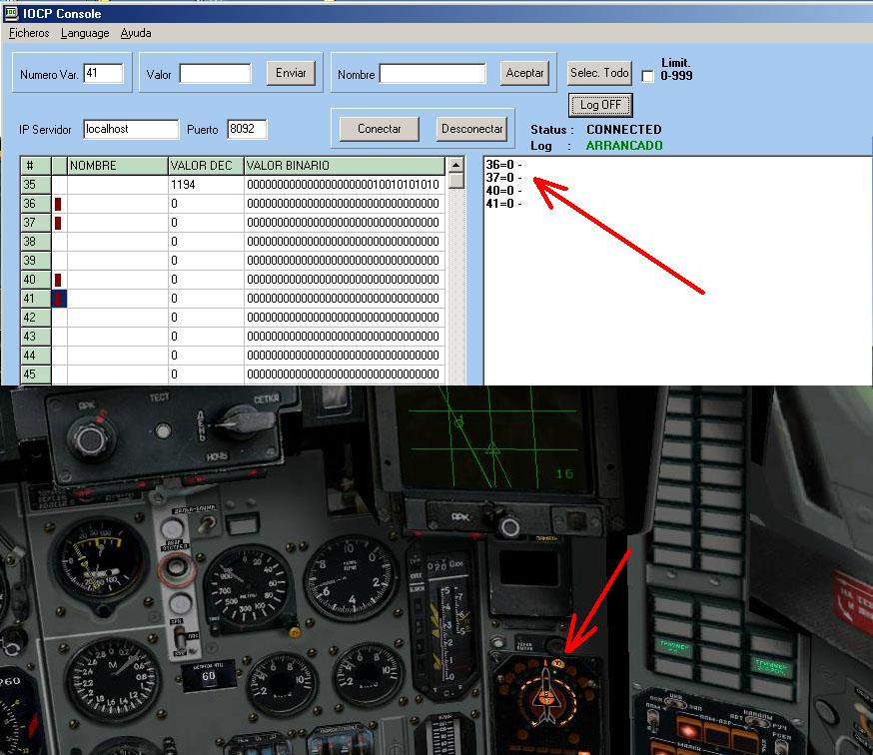This screenshot has width=873, height=755.
Task: Click the highlighted marker in row 41
Action: point(59,299)
